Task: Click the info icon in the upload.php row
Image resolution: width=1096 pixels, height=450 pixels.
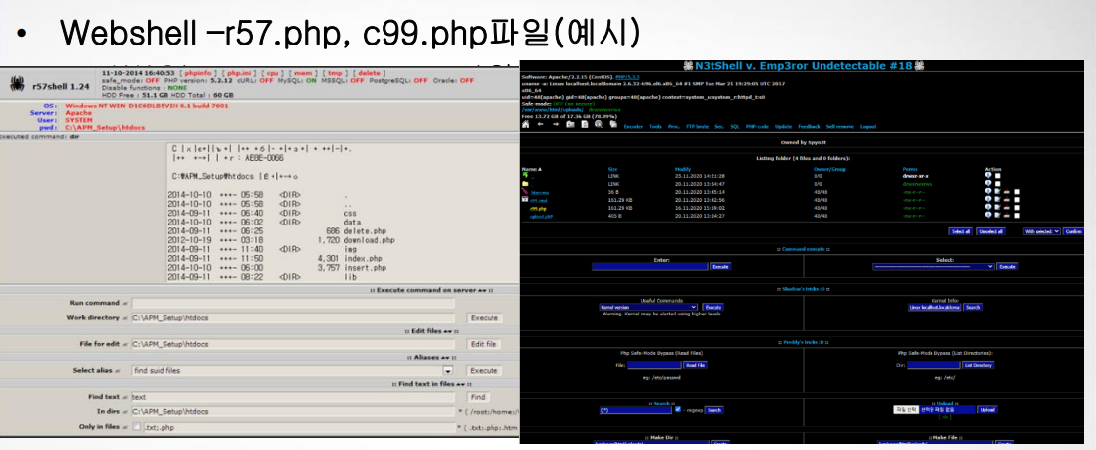Action: (988, 215)
